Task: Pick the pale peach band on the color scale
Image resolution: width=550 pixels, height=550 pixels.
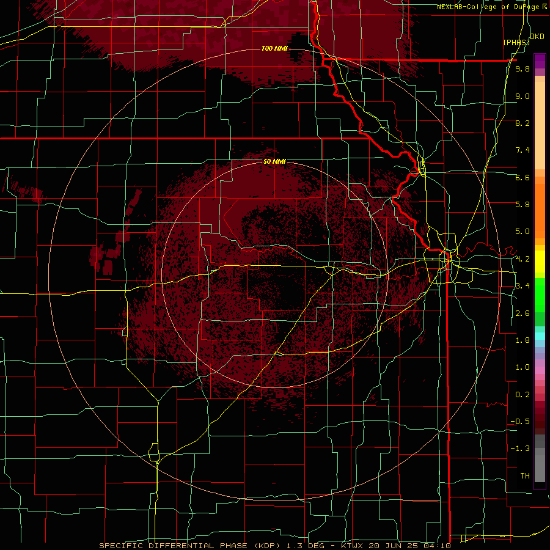Action: [540, 125]
